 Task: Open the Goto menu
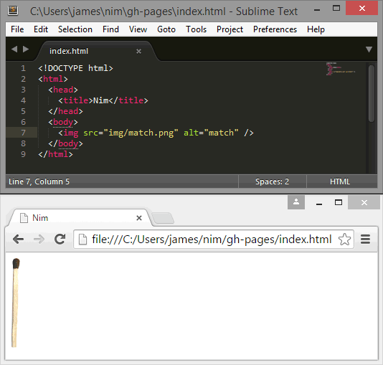coord(166,29)
